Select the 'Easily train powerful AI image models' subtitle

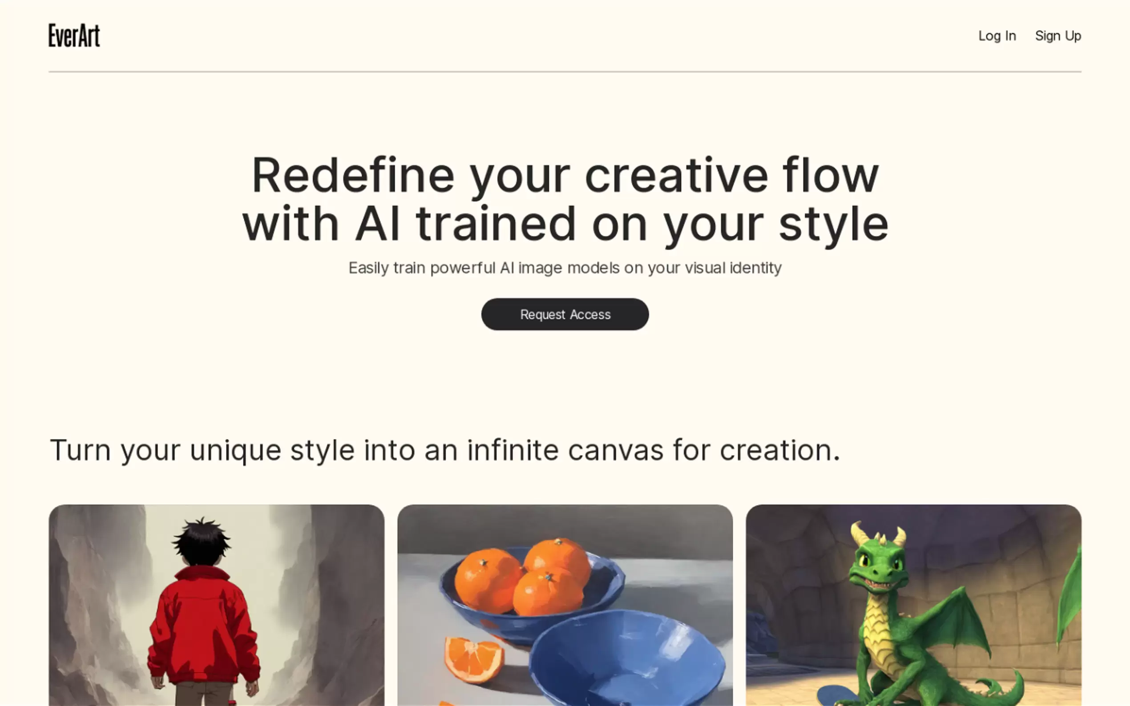(x=565, y=268)
